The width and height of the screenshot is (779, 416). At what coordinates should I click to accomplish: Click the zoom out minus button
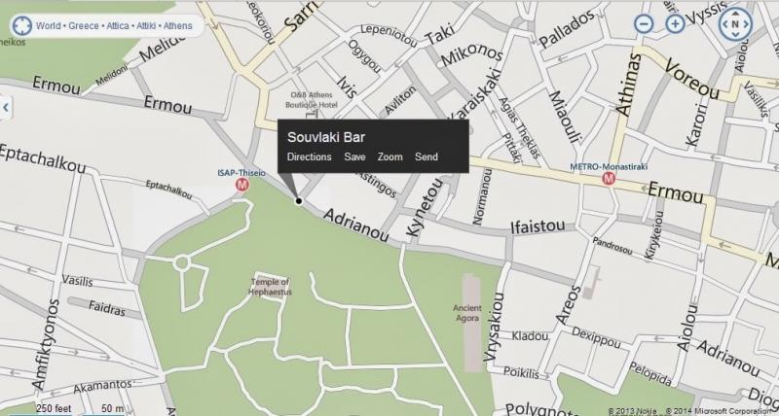pyautogui.click(x=644, y=23)
